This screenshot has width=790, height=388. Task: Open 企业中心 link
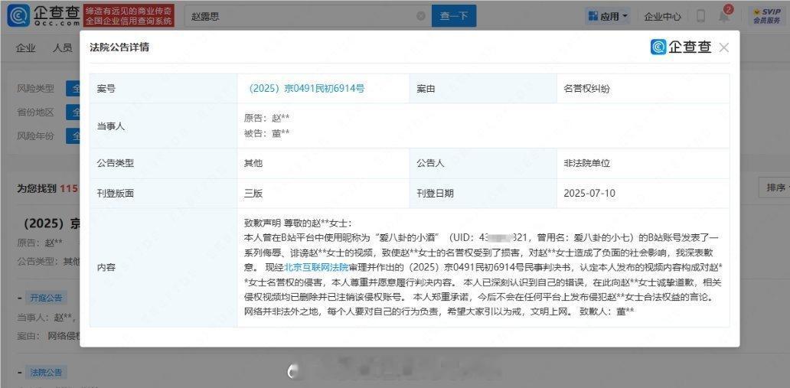[662, 17]
